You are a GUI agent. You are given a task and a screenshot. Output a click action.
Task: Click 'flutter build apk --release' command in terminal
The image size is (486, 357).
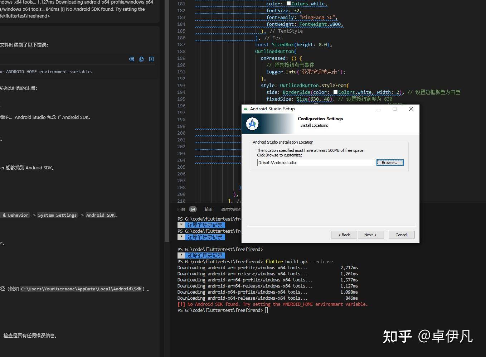pyautogui.click(x=299, y=262)
